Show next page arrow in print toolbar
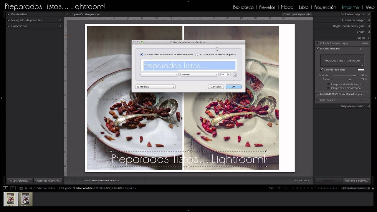 (80, 180)
